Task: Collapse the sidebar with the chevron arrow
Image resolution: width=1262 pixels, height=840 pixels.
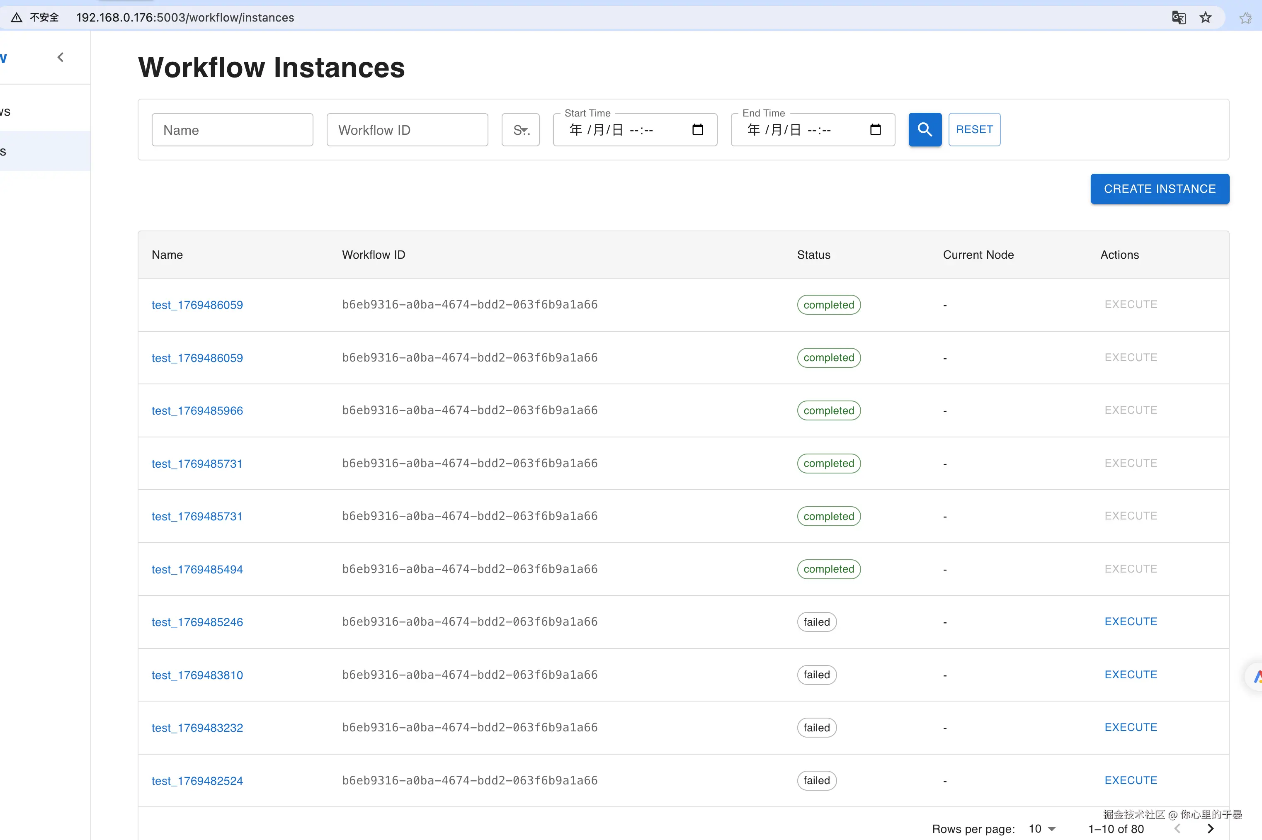Action: tap(61, 57)
